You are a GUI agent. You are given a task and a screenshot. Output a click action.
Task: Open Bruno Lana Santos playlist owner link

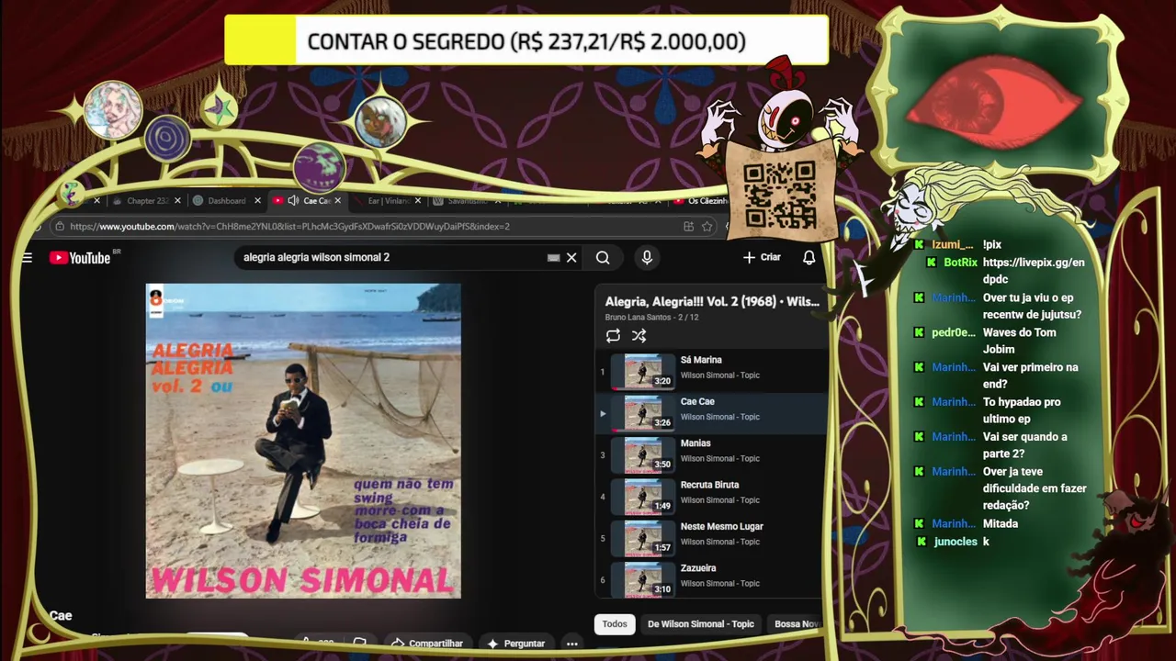click(639, 318)
